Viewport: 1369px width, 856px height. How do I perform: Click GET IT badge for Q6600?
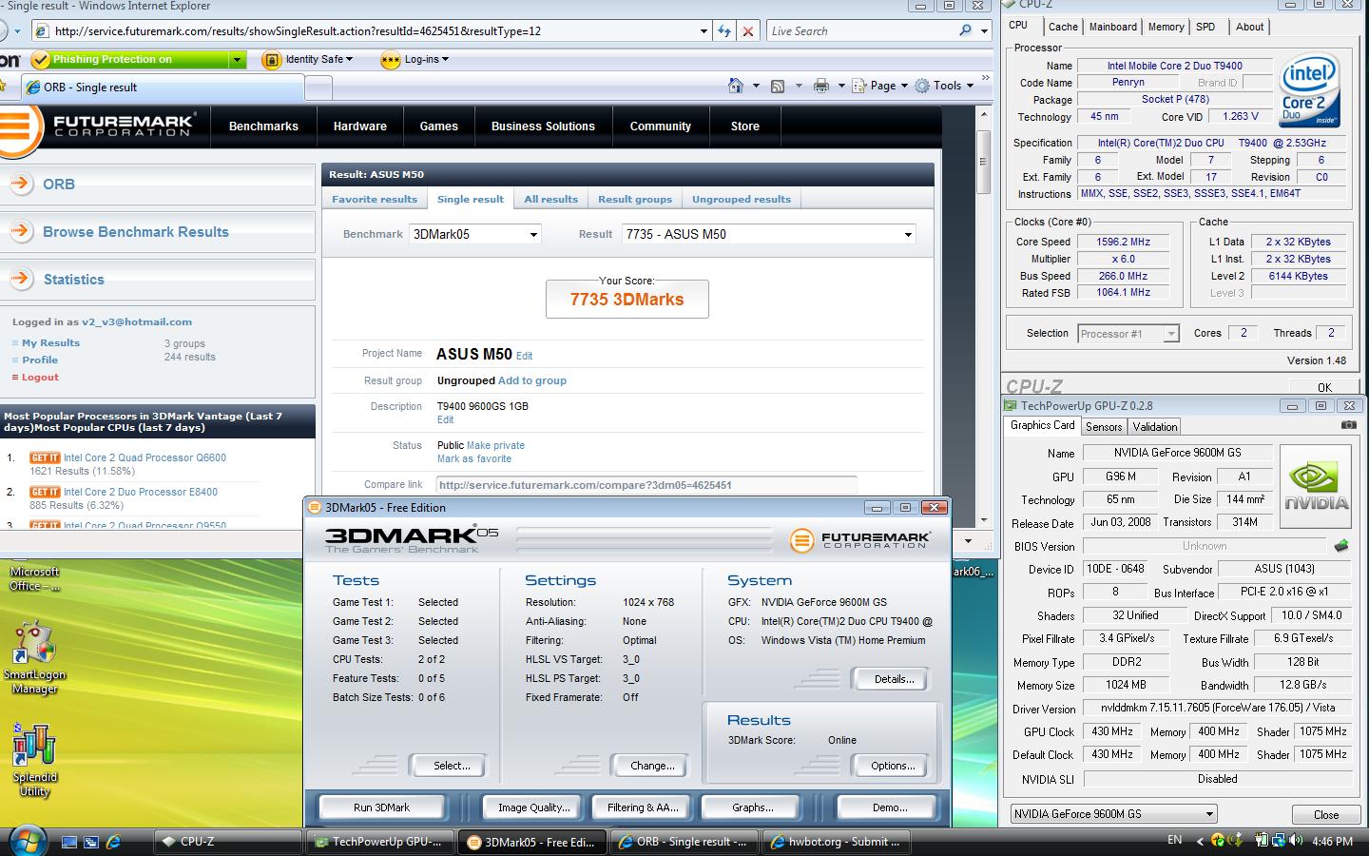tap(45, 457)
